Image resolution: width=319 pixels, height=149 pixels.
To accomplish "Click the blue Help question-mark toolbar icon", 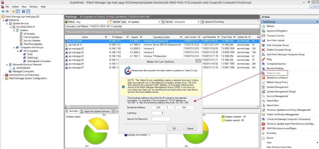I will (24, 11).
